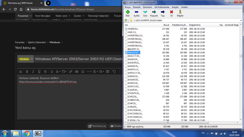Screen dimensions: 244x137
Task: Open more options ellipsis in editor toolbar
Action: point(89,72)
